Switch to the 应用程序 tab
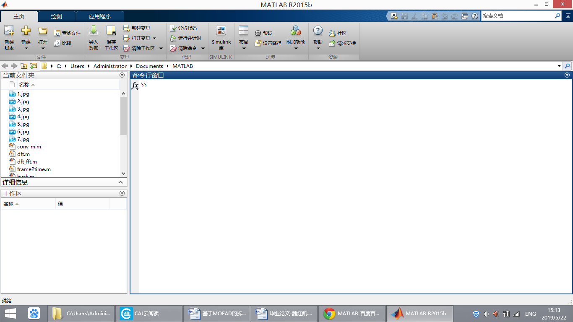 click(100, 16)
